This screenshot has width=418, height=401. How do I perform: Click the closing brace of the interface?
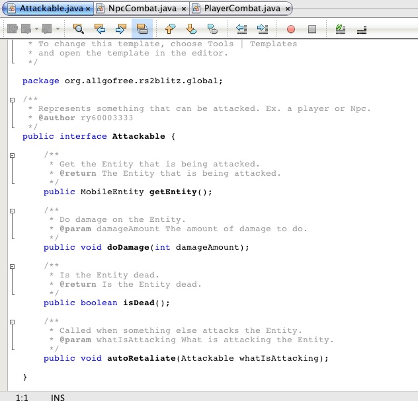24,377
